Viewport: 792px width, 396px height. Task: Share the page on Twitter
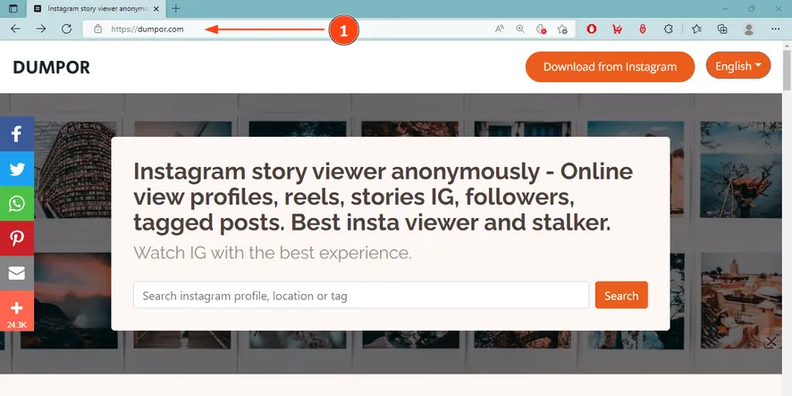(x=17, y=169)
